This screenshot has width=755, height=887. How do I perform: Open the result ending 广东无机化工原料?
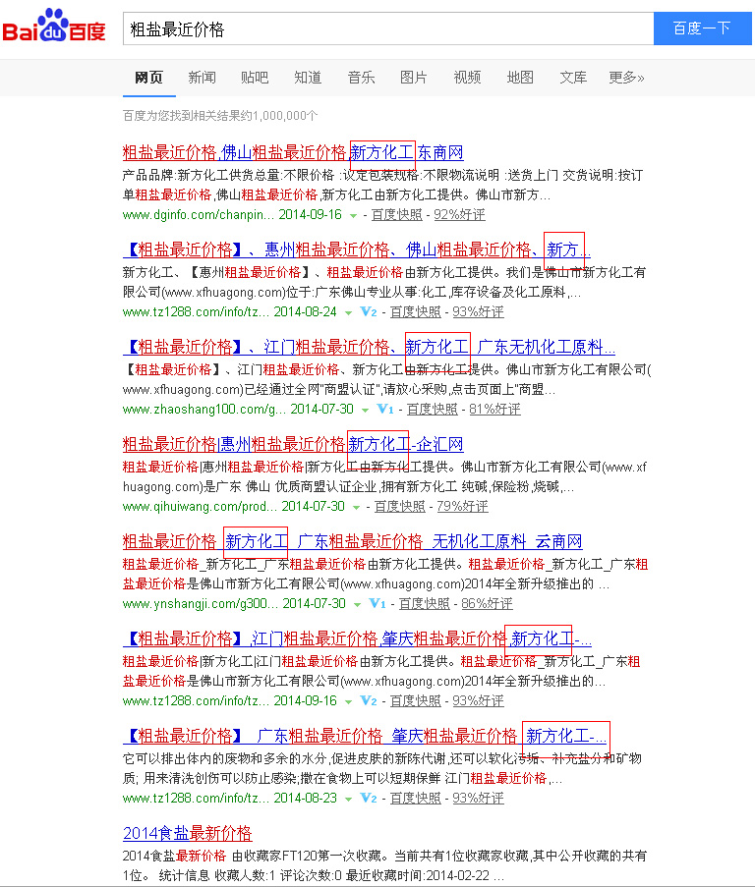coord(369,348)
